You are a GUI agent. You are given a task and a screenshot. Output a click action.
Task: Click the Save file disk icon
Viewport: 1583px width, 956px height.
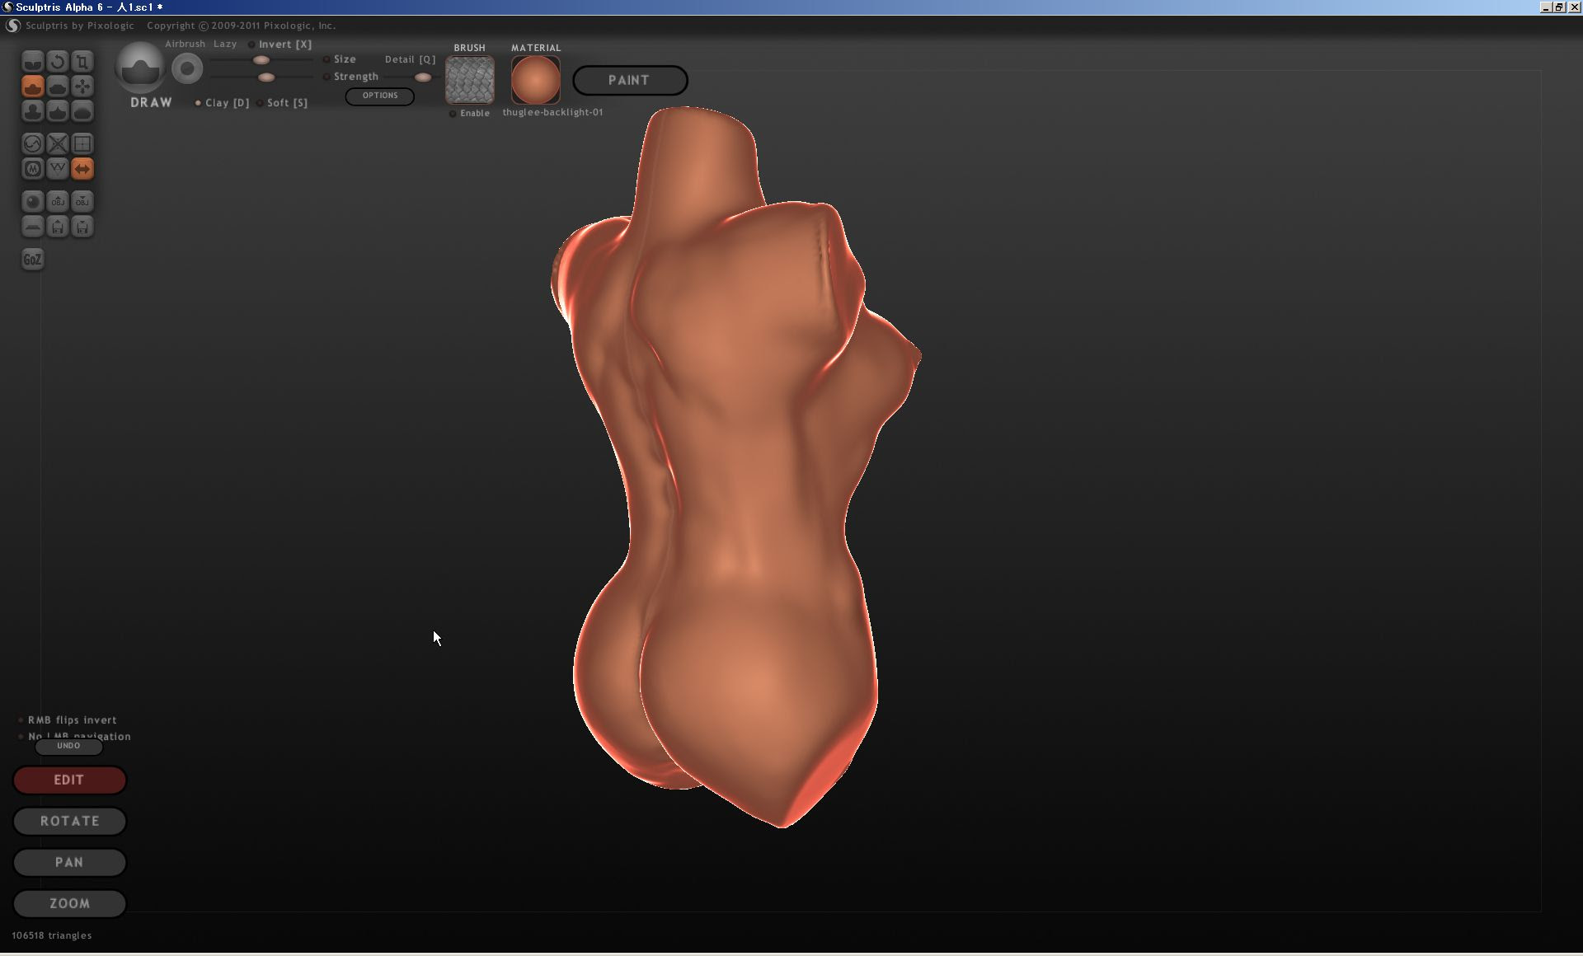click(82, 227)
